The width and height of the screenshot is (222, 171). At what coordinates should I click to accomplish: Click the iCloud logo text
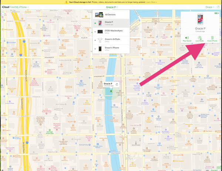(6, 7)
